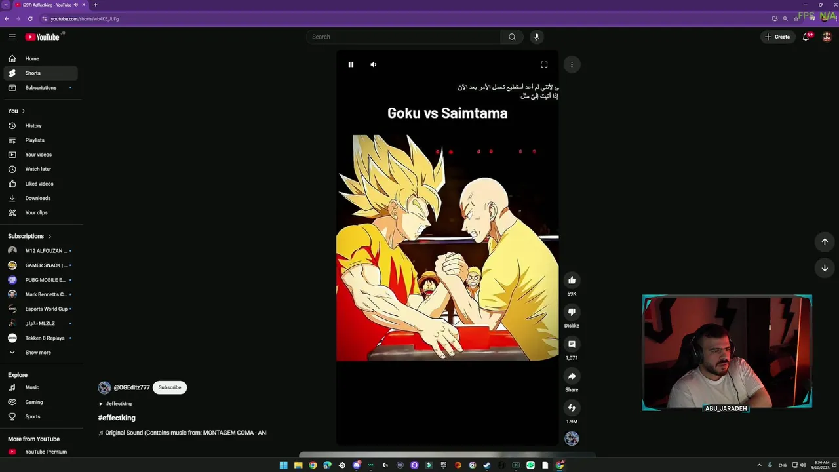Open the notifications bell

[x=806, y=37]
